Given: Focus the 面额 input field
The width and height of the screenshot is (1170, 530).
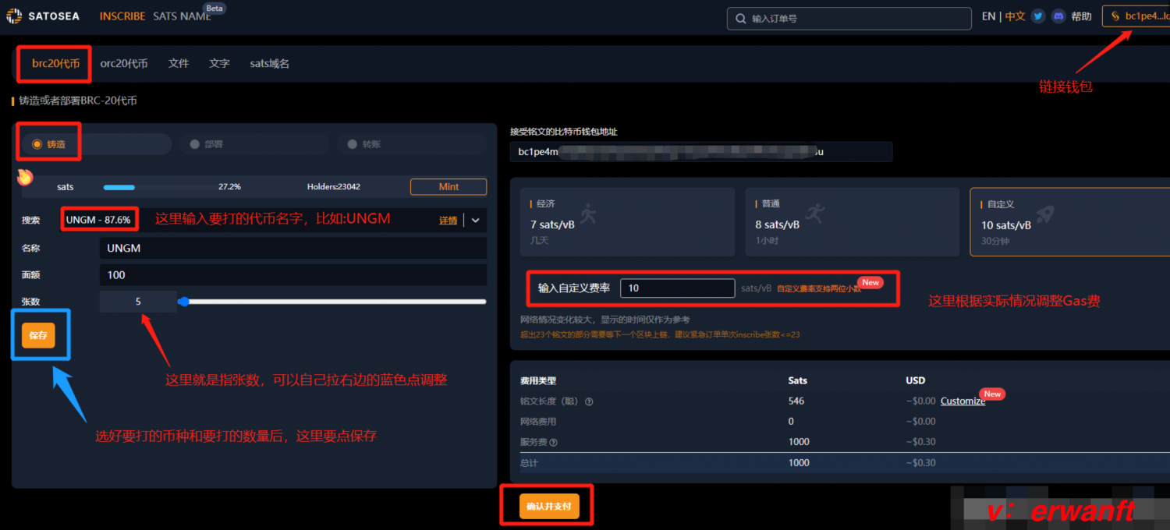Looking at the screenshot, I should click(293, 275).
